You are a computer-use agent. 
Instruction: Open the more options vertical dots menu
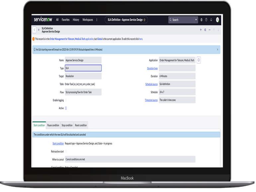pyautogui.click(x=97, y=20)
